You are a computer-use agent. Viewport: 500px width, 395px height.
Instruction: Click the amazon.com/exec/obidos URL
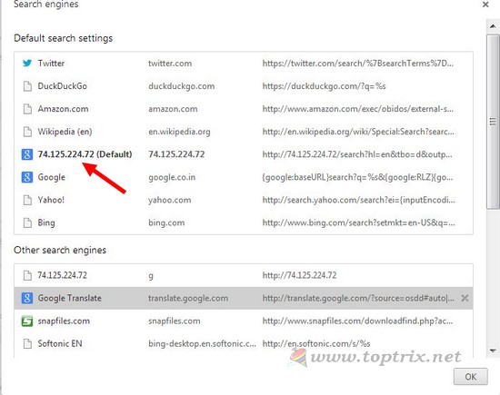[x=358, y=109]
